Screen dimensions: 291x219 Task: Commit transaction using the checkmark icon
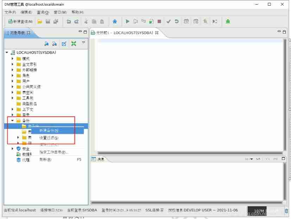[168, 21]
